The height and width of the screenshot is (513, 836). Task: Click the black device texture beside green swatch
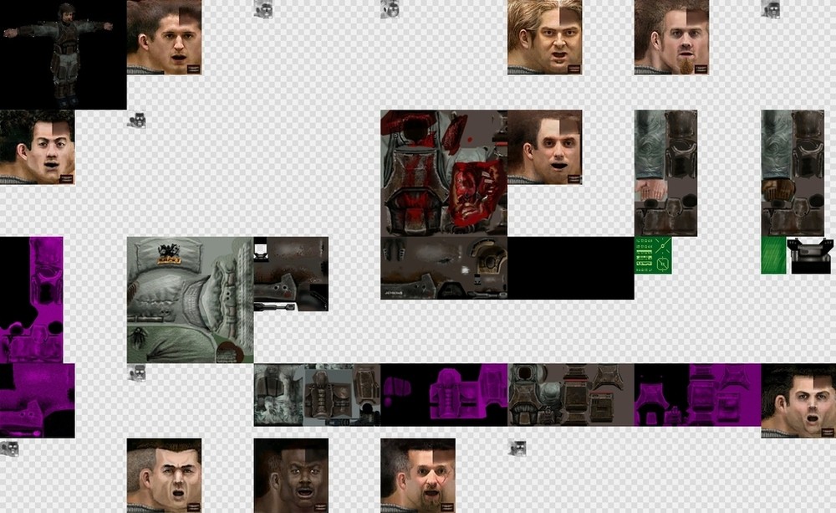810,255
